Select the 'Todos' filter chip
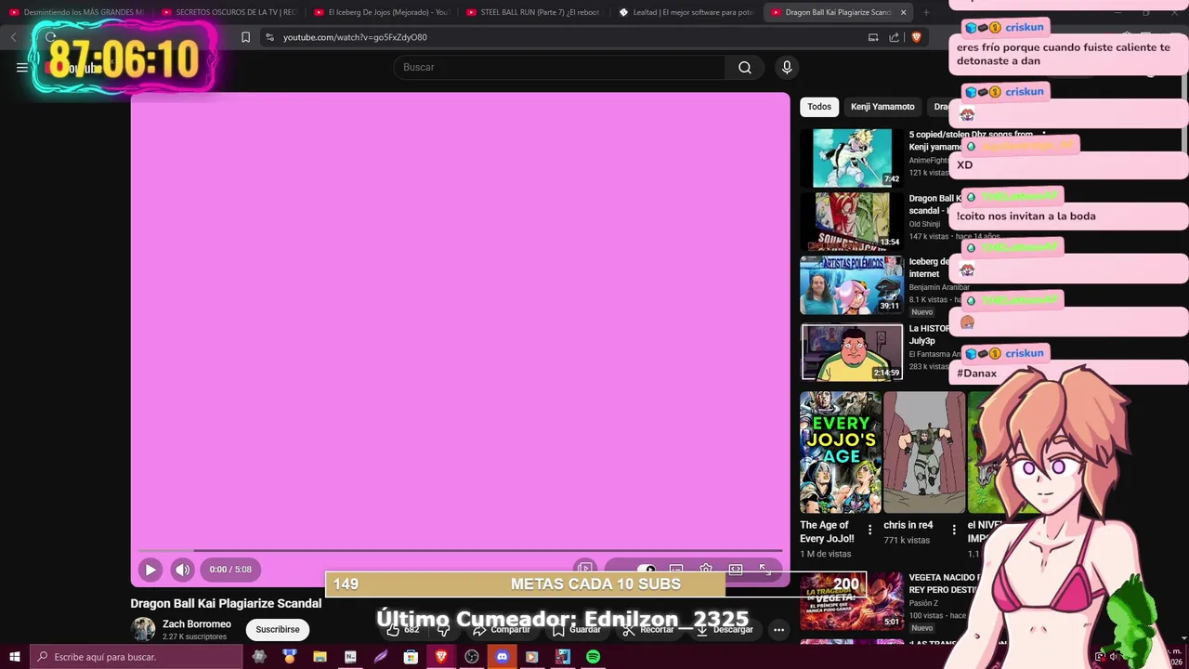This screenshot has width=1189, height=669. coord(819,107)
